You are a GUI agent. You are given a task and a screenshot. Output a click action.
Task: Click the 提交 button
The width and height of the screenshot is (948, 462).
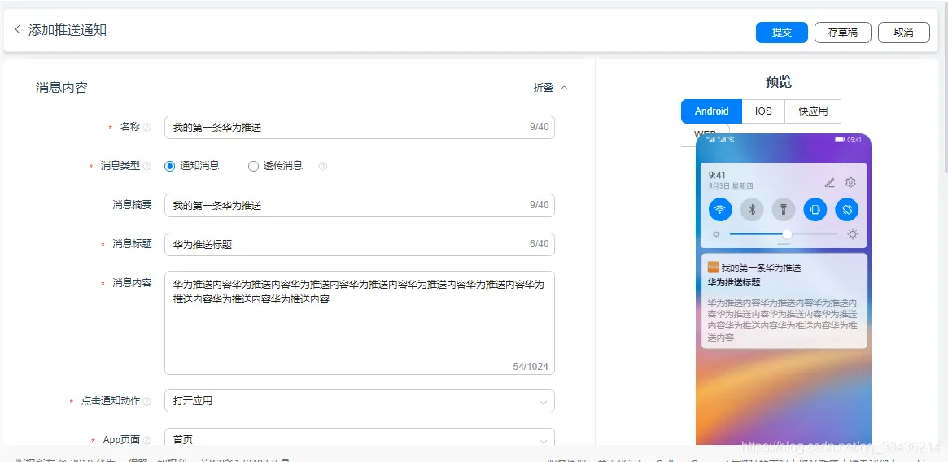(782, 32)
